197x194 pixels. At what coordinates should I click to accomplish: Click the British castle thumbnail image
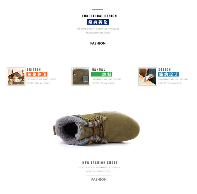[16, 76]
